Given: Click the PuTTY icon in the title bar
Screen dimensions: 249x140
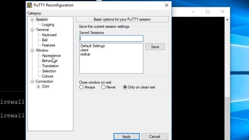Looking at the screenshot, I should pos(30,5).
